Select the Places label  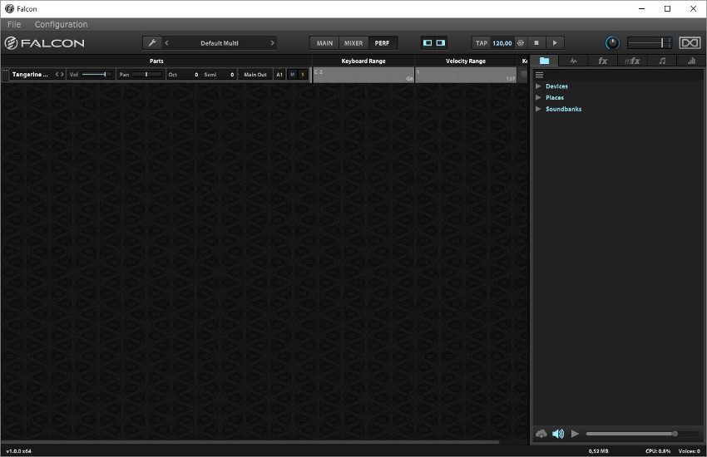[555, 97]
